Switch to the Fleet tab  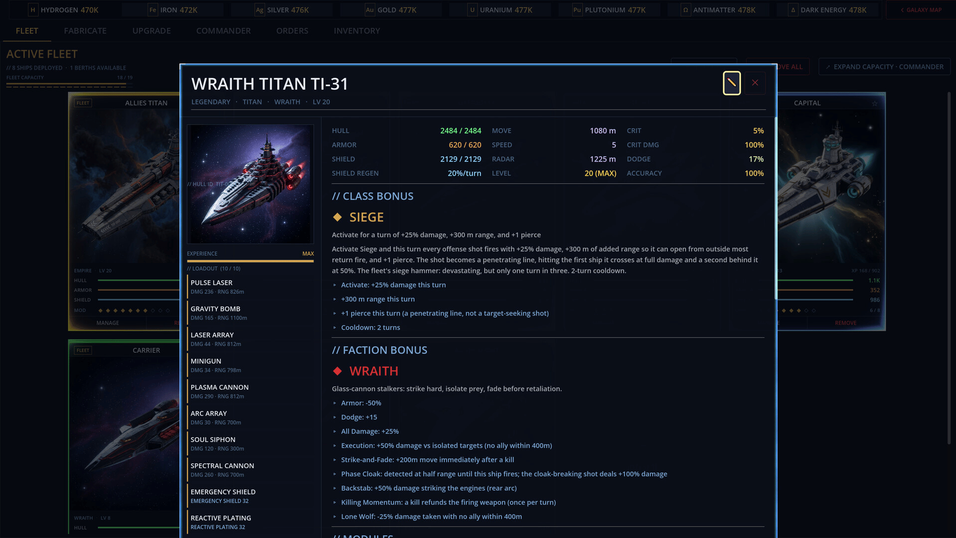[27, 31]
